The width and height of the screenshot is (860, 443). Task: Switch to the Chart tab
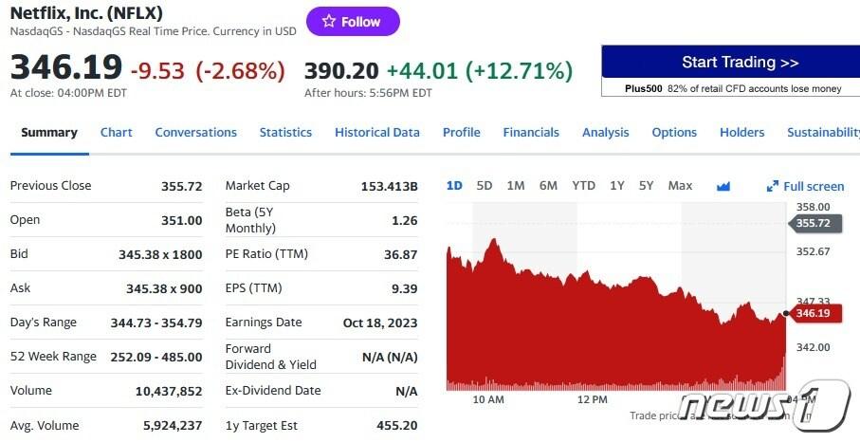[117, 133]
